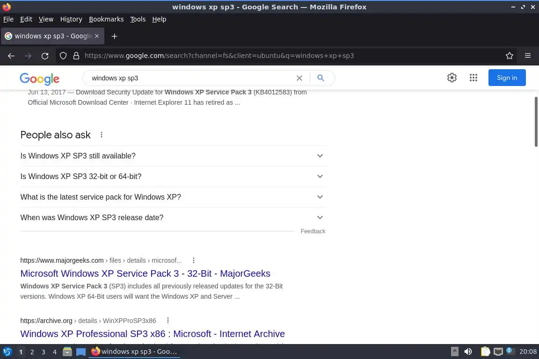Open the History menu
The width and height of the screenshot is (539, 359).
tap(71, 19)
